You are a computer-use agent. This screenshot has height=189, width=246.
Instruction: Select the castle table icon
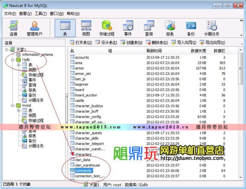(x=72, y=100)
